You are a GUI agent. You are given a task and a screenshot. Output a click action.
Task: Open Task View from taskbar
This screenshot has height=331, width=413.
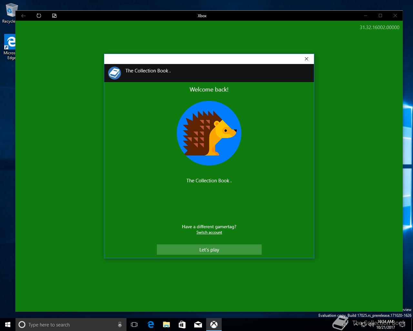point(134,325)
